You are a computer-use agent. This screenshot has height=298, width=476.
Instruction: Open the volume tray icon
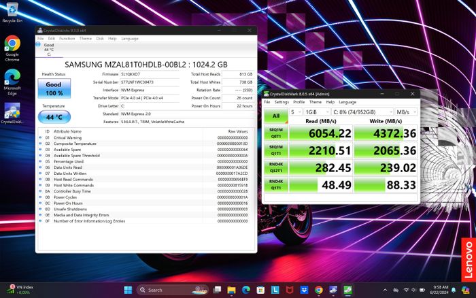coord(413,290)
